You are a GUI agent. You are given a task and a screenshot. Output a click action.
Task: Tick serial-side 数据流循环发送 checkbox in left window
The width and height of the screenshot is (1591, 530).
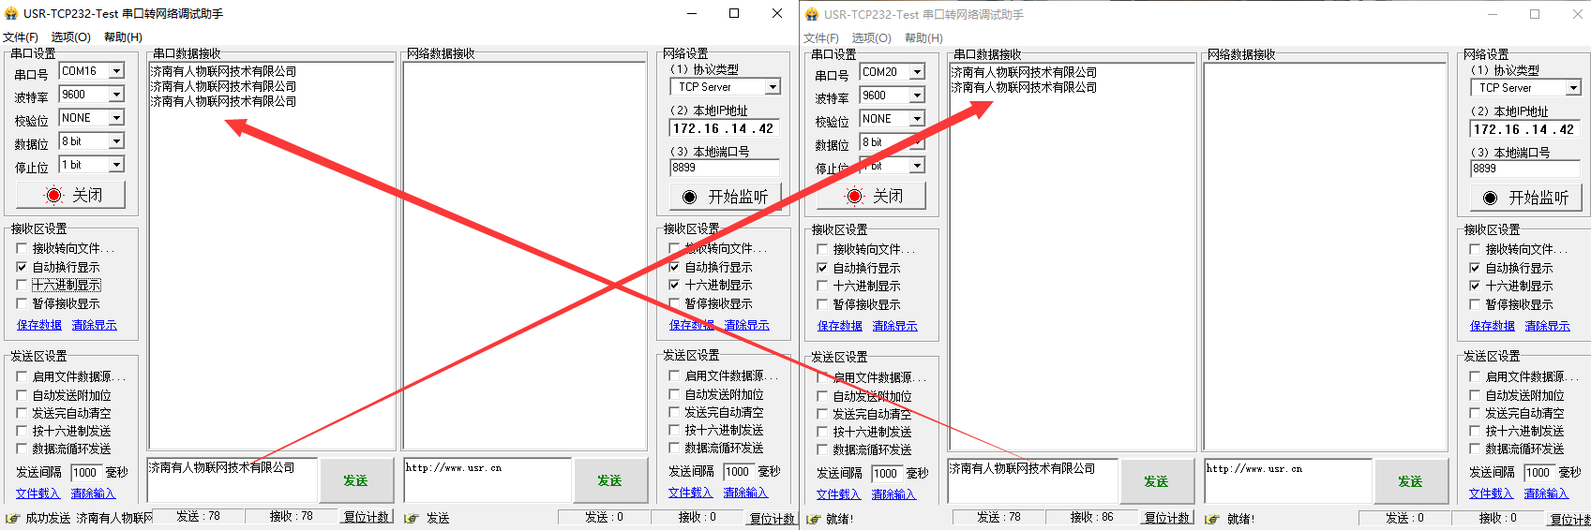pos(22,449)
